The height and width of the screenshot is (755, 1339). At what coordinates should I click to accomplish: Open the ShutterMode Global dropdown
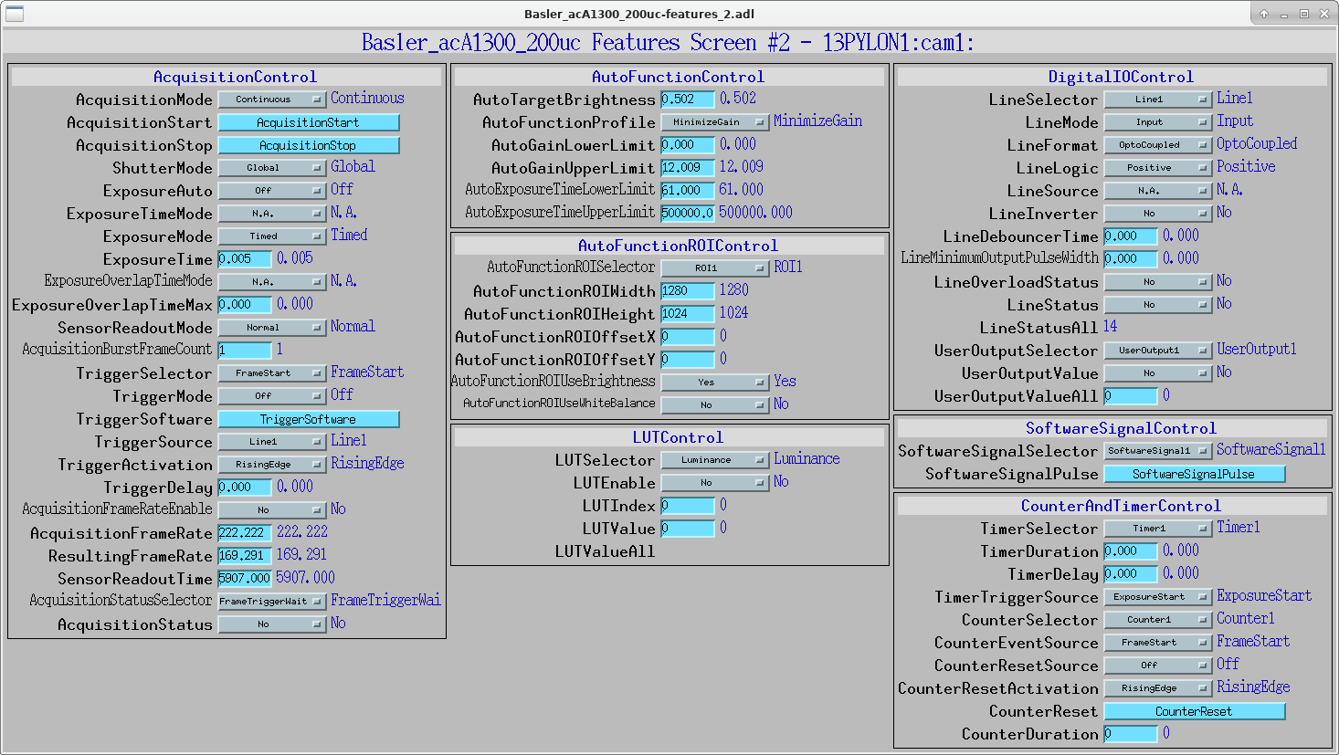[272, 168]
